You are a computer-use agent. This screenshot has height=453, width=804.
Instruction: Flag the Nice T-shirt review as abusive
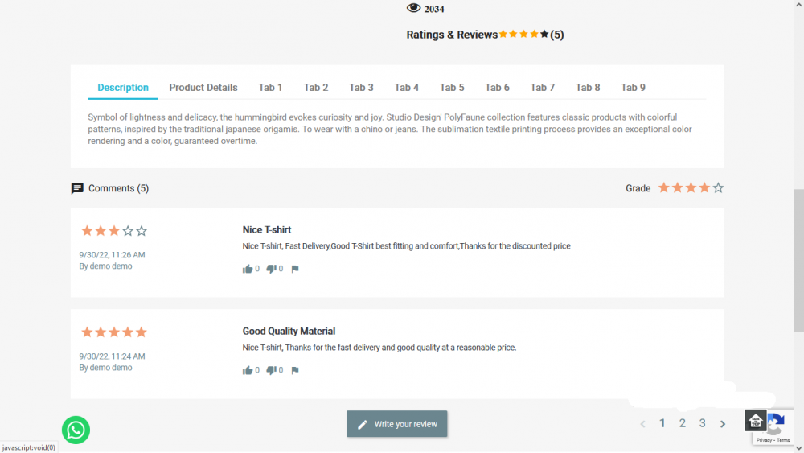(295, 269)
